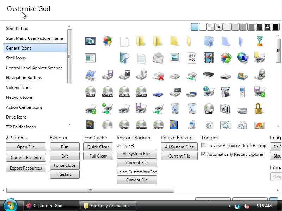Choose the light blue background swatch
282x211 pixels.
coord(195,27)
